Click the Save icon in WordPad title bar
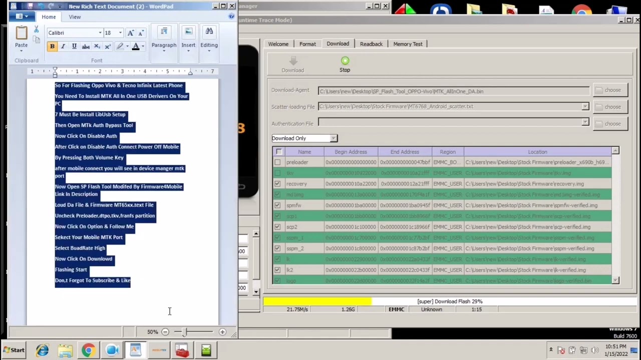Image resolution: width=641 pixels, height=360 pixels. pos(30,6)
